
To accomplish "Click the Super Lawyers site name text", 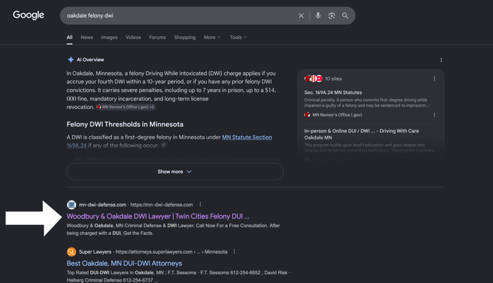I will click(95, 252).
